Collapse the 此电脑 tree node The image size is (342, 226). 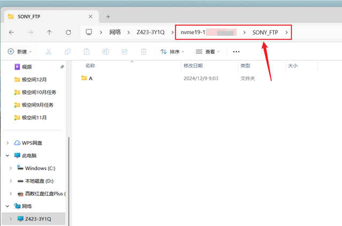pyautogui.click(x=7, y=155)
